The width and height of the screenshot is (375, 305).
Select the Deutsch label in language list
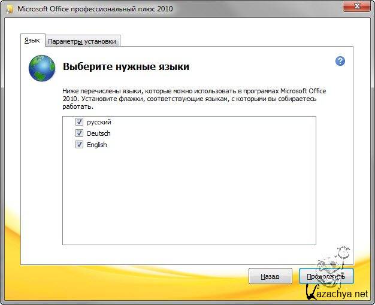click(98, 133)
